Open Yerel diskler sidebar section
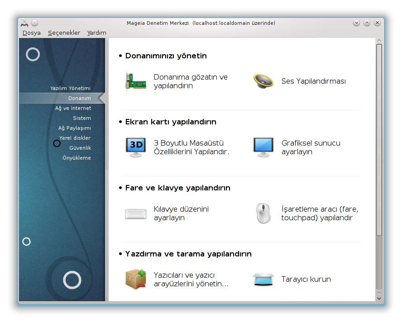Image resolution: width=402 pixels, height=322 pixels. click(x=75, y=138)
